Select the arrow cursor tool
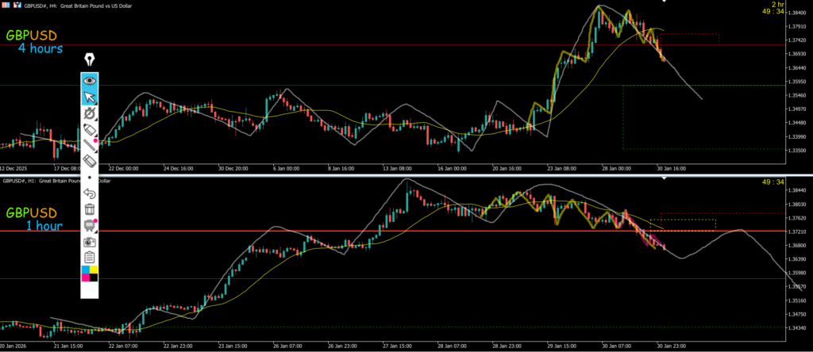This screenshot has width=813, height=352. point(90,97)
